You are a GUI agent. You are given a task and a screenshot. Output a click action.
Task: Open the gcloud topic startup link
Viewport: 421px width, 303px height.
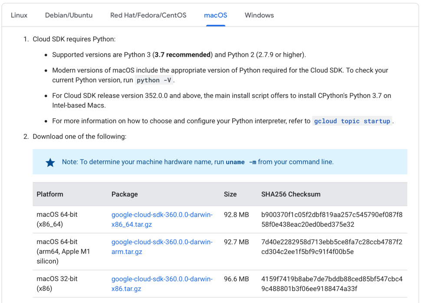pyautogui.click(x=352, y=121)
